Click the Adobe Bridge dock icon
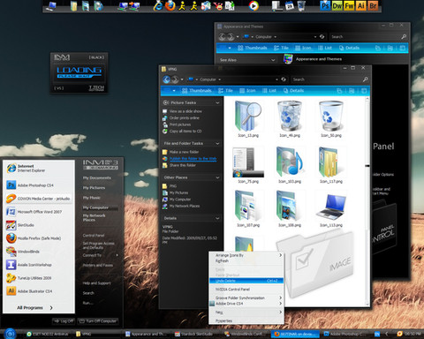Image resolution: width=424 pixels, height=339 pixels. [373, 5]
